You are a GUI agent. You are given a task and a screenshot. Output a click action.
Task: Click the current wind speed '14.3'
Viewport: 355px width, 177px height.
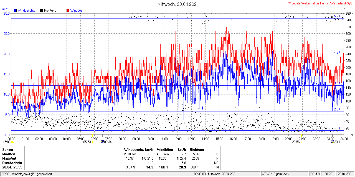[150, 167]
